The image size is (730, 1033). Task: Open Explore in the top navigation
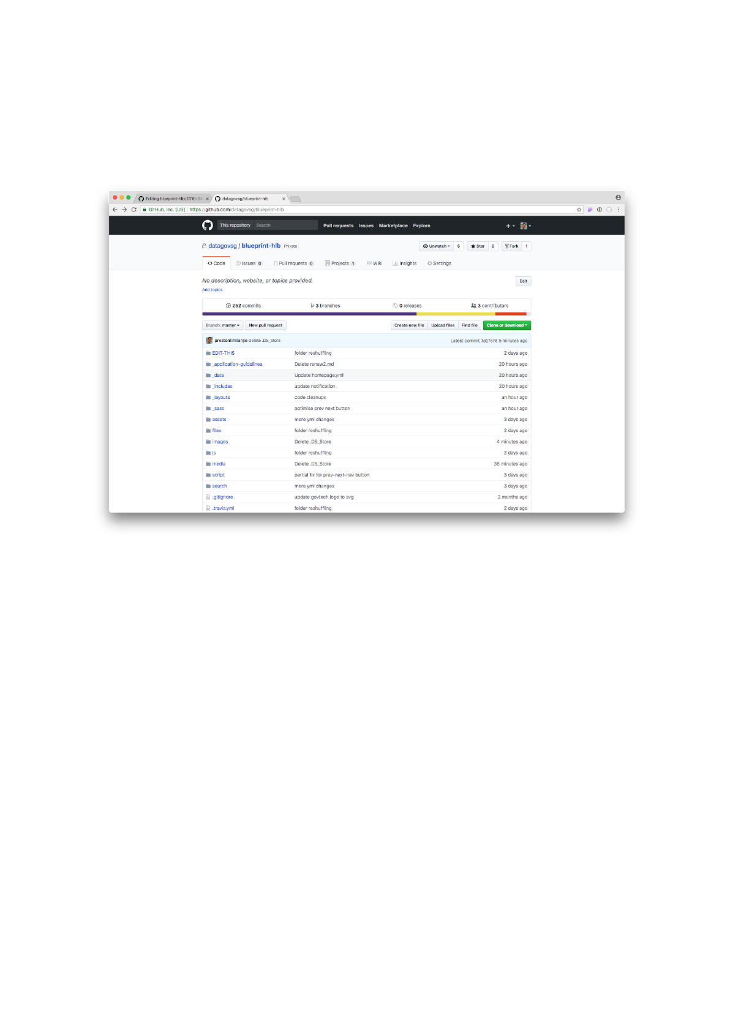tap(421, 226)
